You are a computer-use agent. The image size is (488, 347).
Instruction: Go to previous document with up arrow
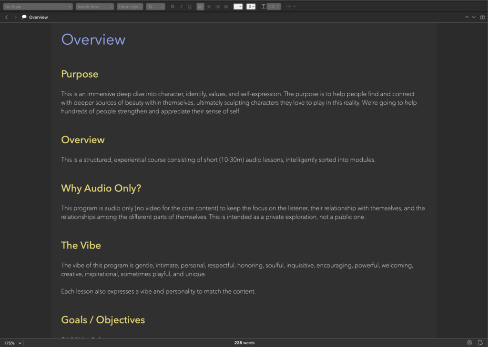[x=467, y=17]
